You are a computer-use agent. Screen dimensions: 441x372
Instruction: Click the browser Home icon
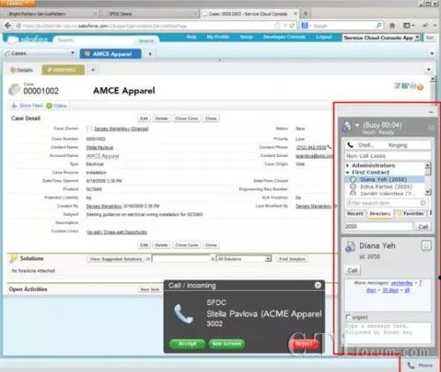[x=392, y=26]
